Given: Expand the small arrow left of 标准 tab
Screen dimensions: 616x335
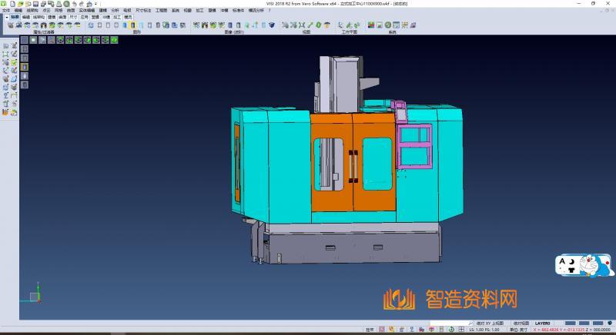Looking at the screenshot, I should [5, 15].
